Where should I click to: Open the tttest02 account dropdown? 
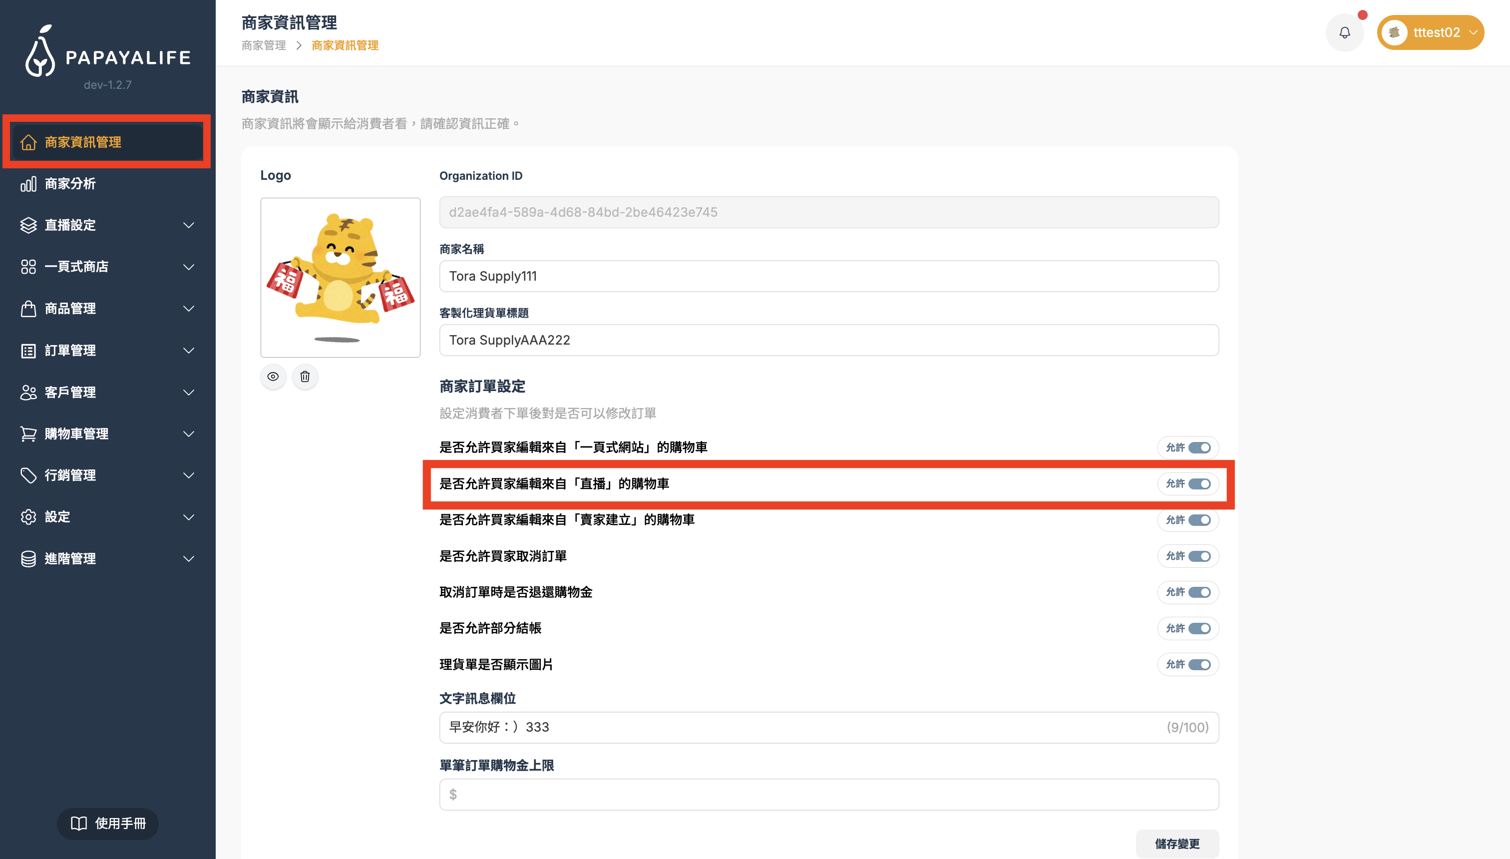(1430, 32)
